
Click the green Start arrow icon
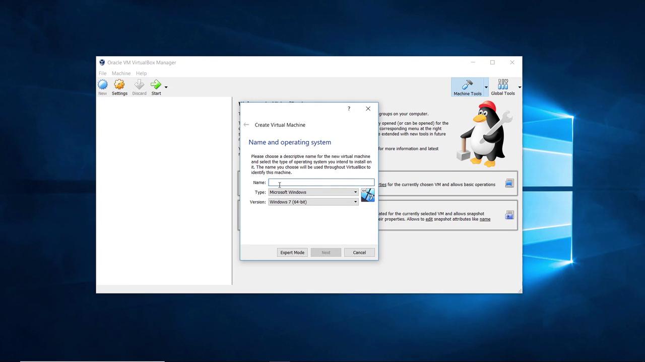(x=156, y=85)
